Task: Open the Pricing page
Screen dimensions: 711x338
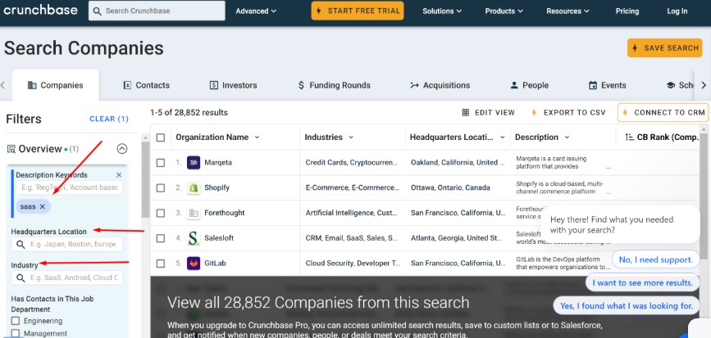Action: [627, 11]
